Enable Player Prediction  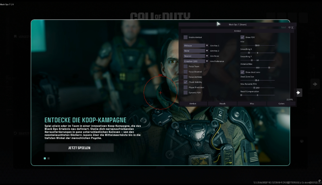tap(186, 87)
